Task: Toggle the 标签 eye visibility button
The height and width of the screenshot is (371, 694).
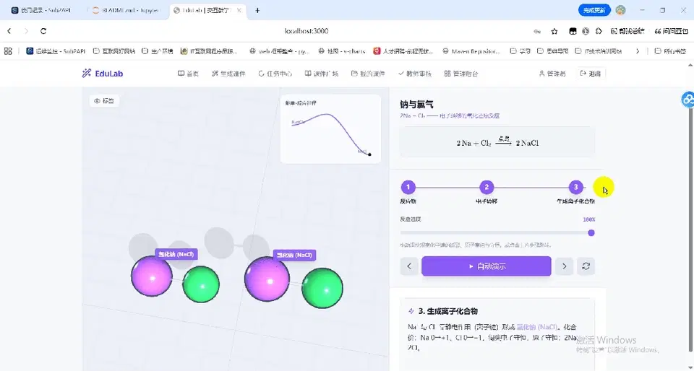Action: click(104, 101)
